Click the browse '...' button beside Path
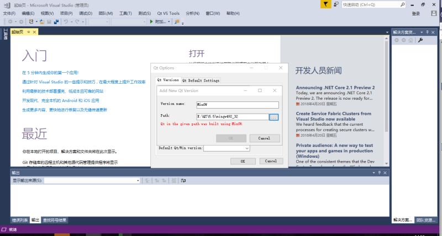Screen dimensions: 442x236 pyautogui.click(x=273, y=117)
